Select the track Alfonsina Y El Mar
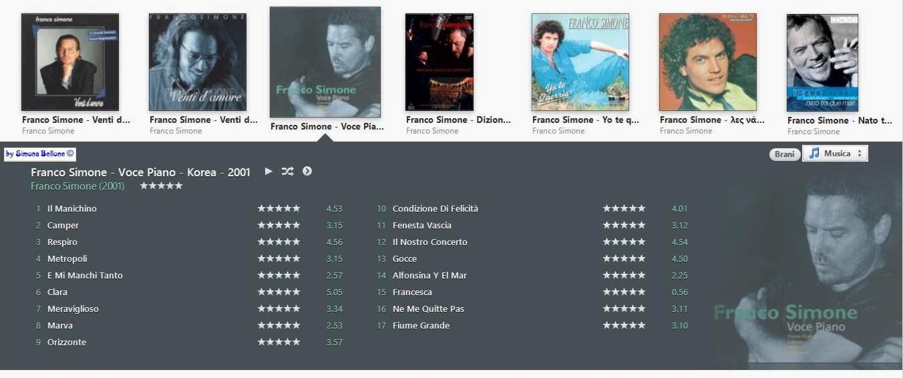The height and width of the screenshot is (378, 903). click(x=429, y=275)
